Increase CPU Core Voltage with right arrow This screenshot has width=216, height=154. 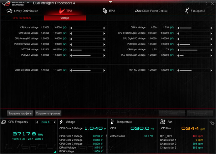point(104,28)
